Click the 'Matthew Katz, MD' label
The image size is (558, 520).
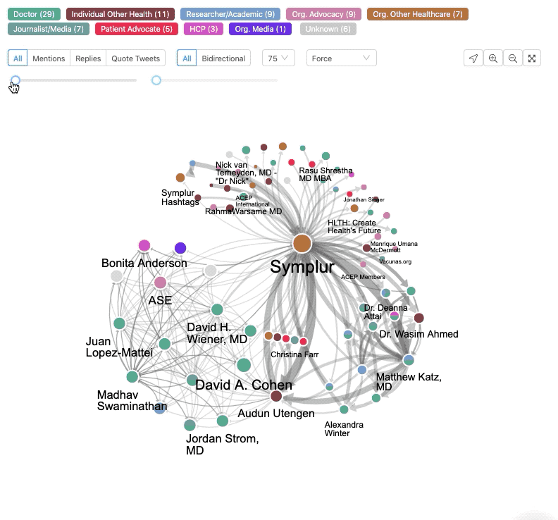pos(409,382)
